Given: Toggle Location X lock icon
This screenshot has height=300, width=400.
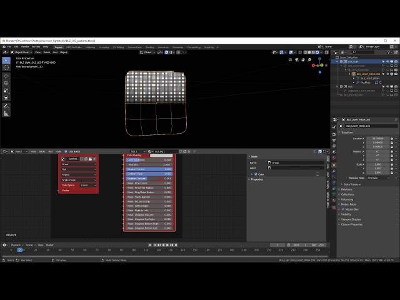Looking at the screenshot, I should click(x=392, y=139).
